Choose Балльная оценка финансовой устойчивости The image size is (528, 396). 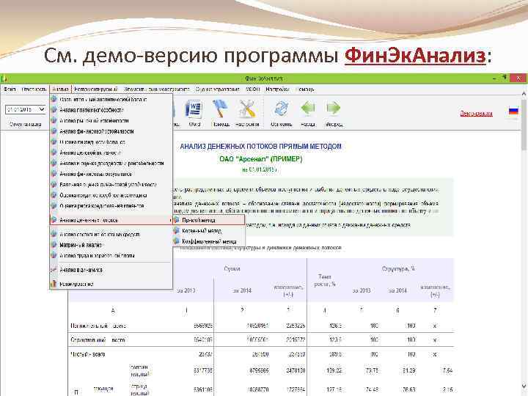[x=111, y=185]
